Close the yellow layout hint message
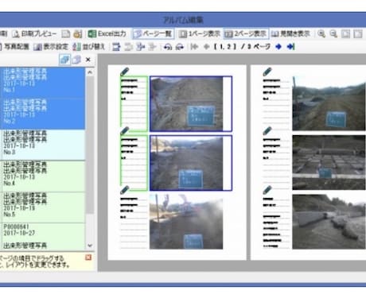366x302 pixels. (88, 257)
